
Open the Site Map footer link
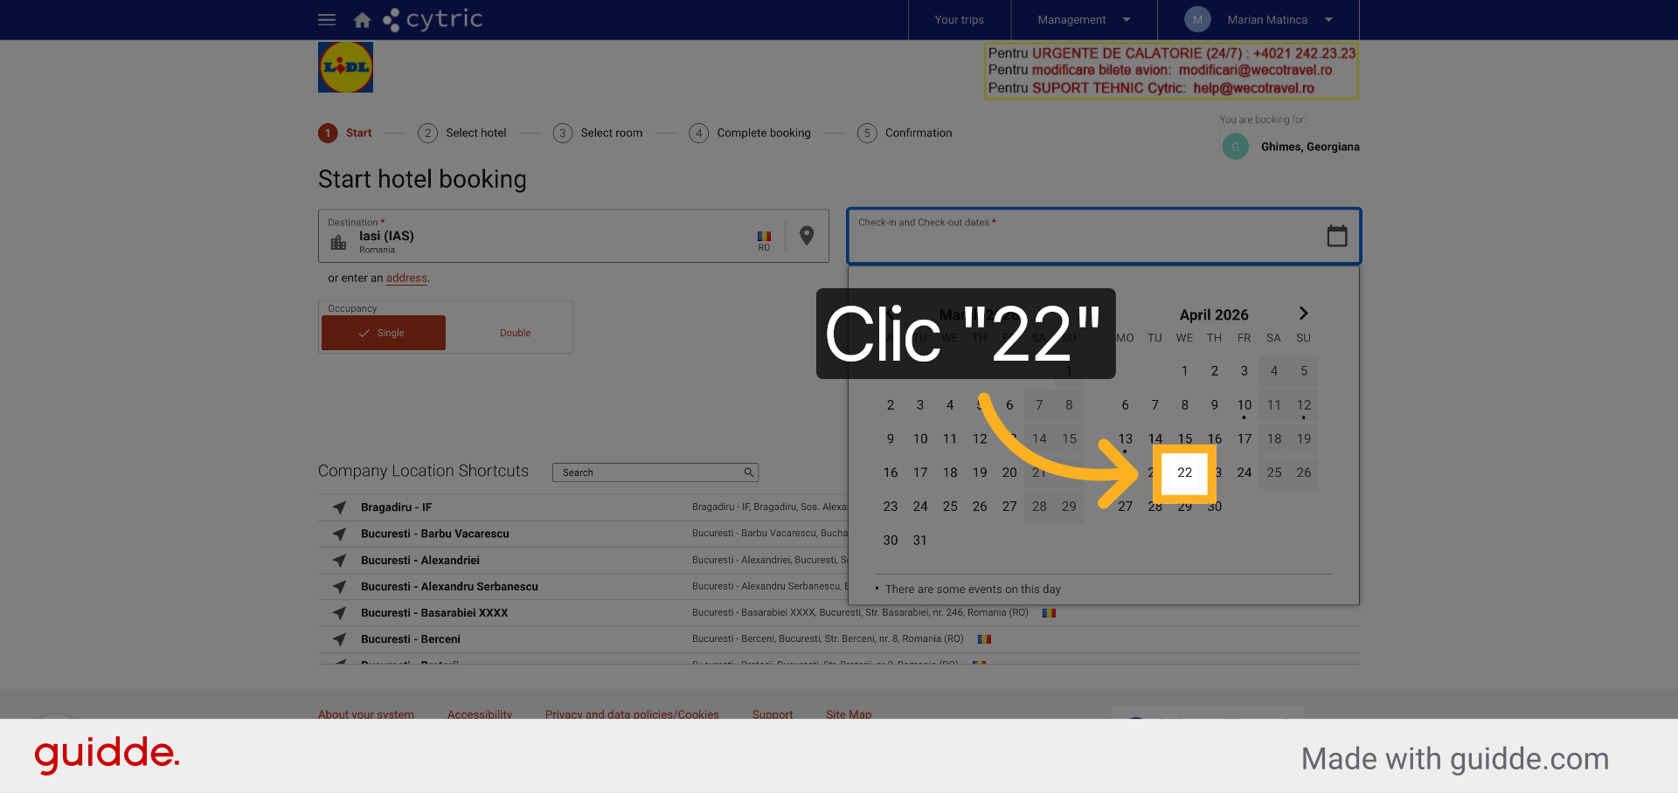point(849,714)
